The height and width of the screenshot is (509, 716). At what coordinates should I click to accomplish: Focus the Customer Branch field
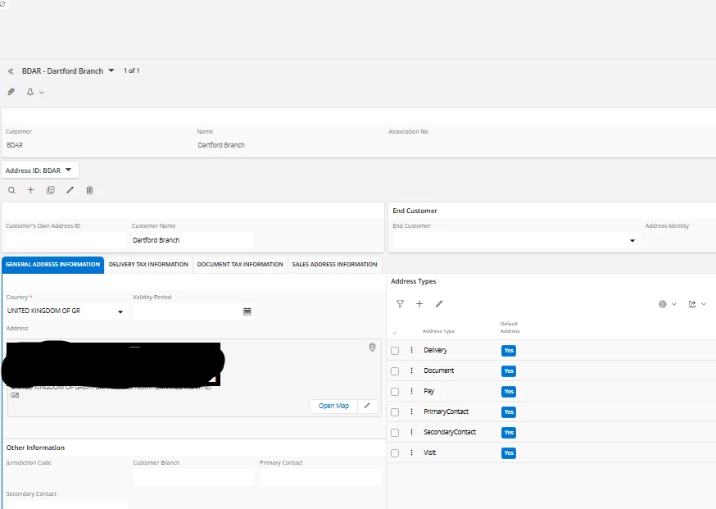point(193,477)
